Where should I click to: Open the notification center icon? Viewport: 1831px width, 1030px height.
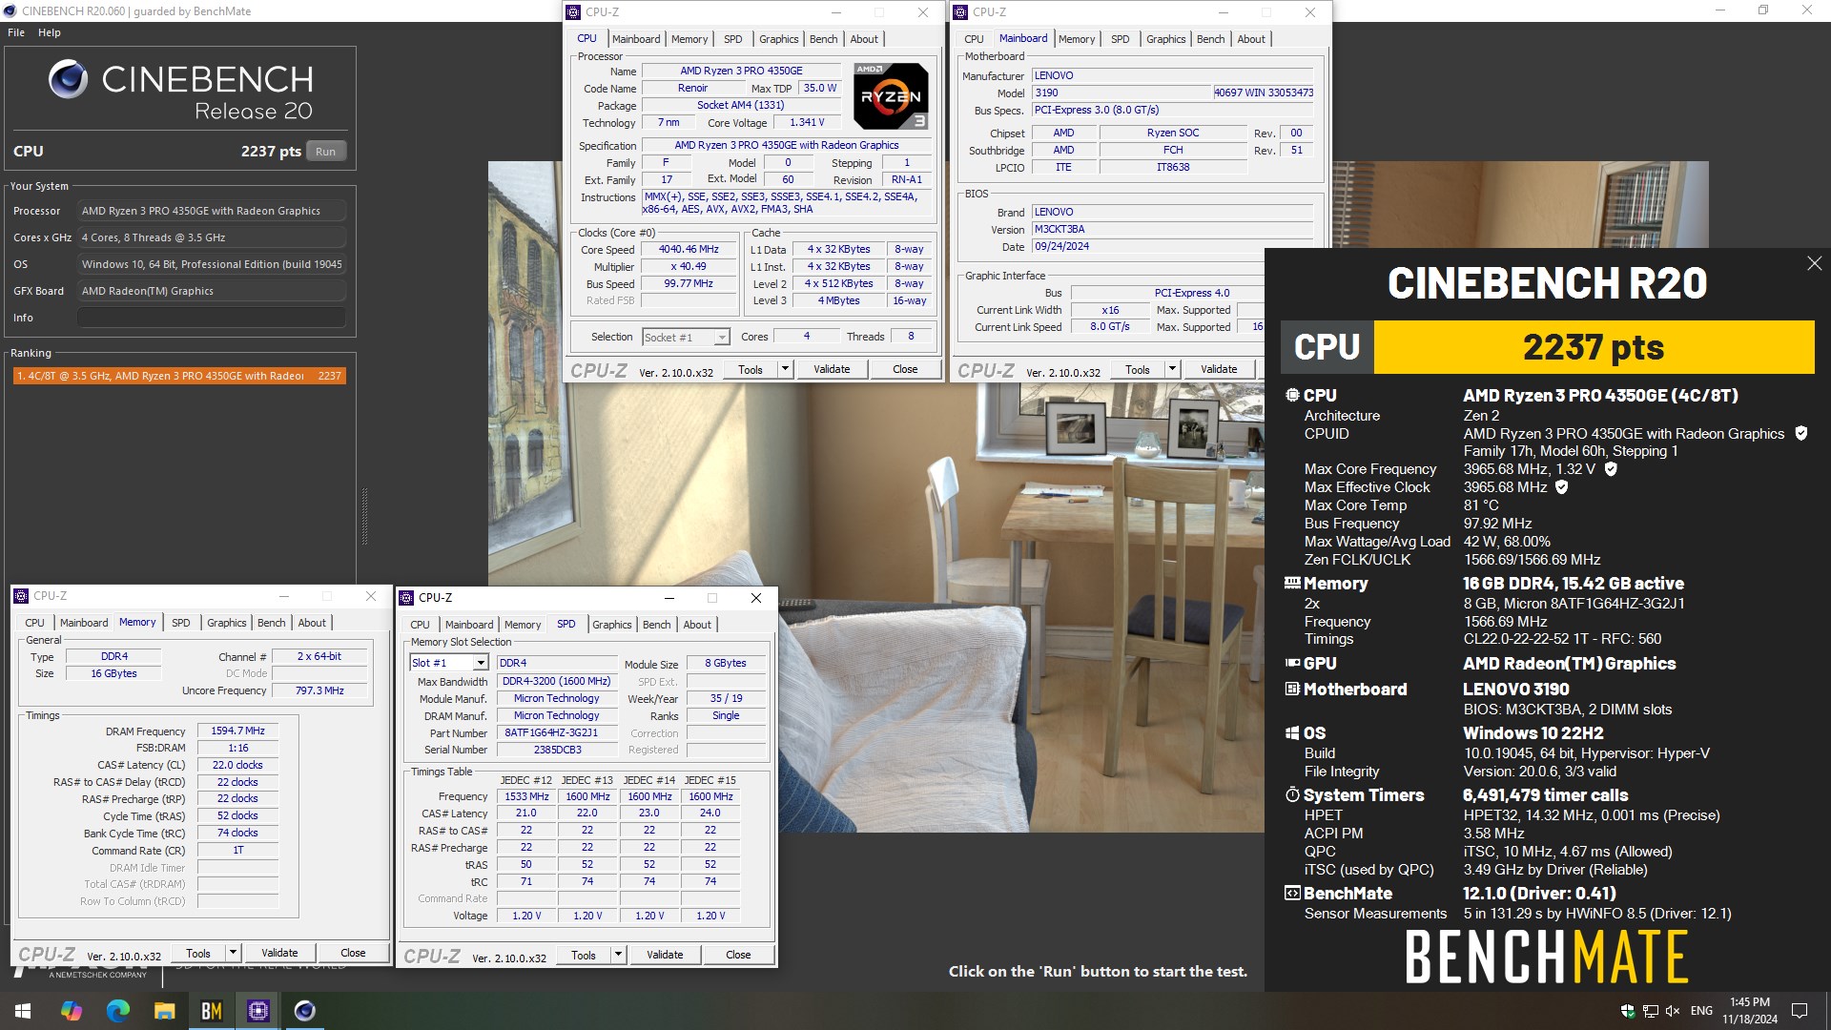[1800, 1011]
